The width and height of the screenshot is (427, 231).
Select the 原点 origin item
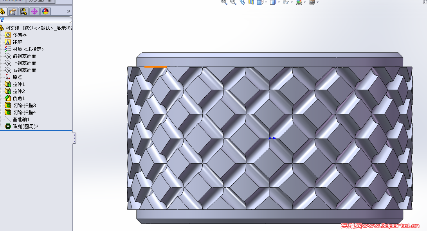[17, 77]
